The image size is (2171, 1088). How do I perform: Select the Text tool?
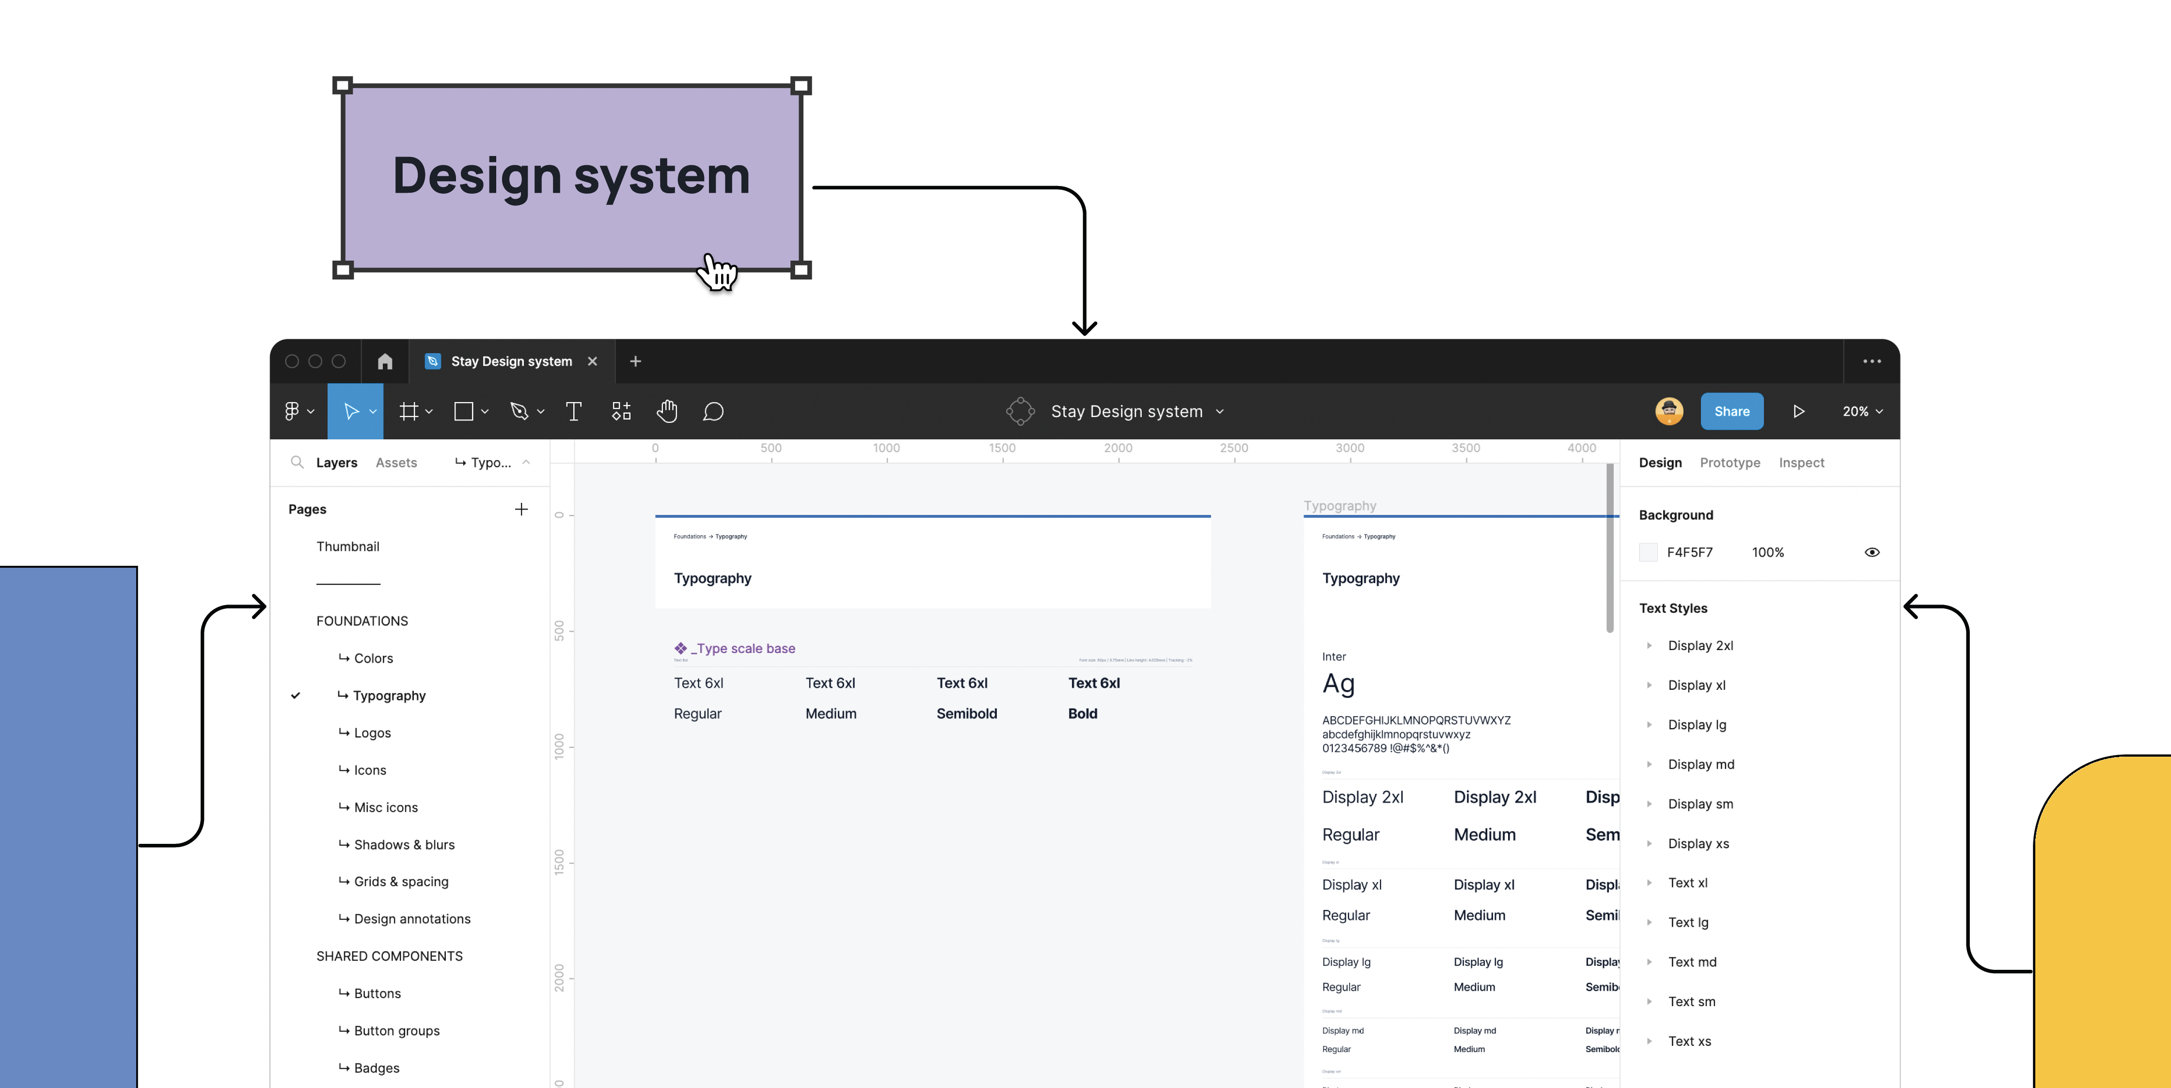573,411
